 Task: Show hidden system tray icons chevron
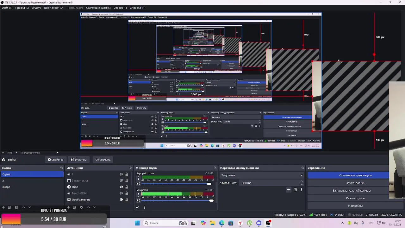pyautogui.click(x=342, y=223)
